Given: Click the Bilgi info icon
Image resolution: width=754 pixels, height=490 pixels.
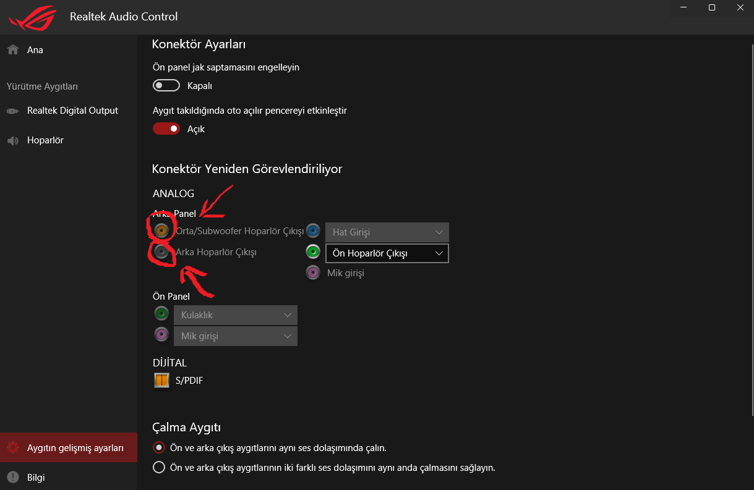Looking at the screenshot, I should coord(12,478).
